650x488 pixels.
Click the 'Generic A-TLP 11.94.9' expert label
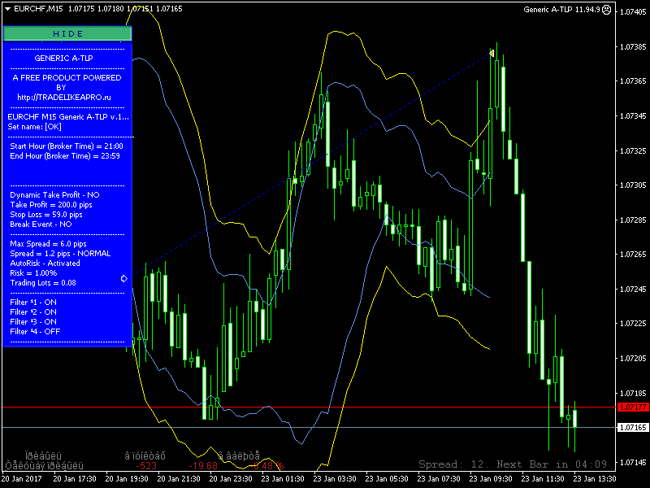coord(561,9)
